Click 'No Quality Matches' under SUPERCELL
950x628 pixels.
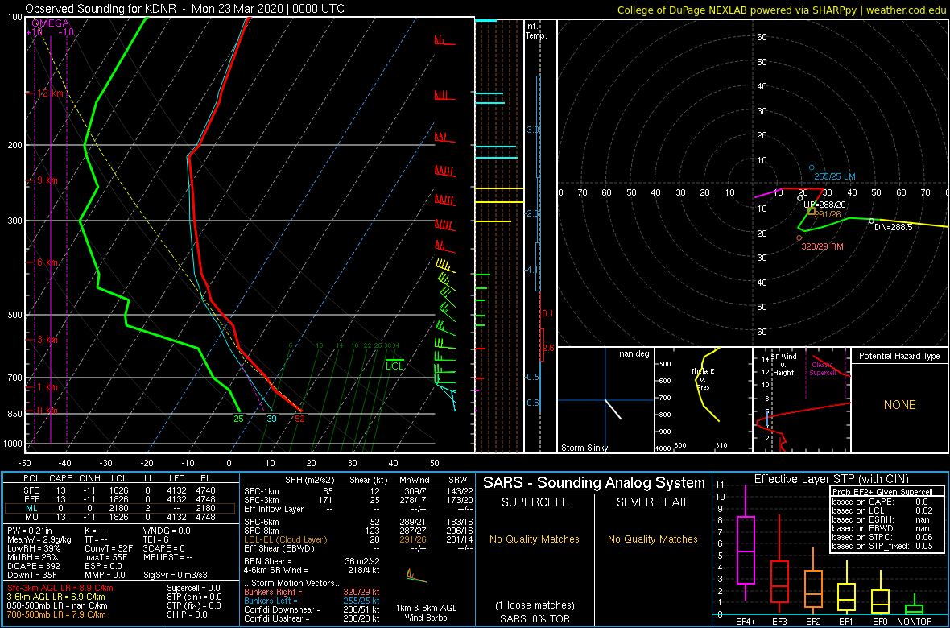tap(535, 539)
